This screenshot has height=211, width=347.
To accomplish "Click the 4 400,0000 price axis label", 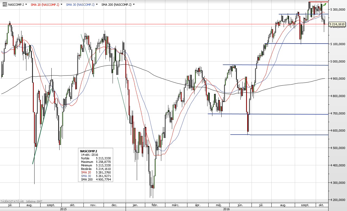I will 337,165.
